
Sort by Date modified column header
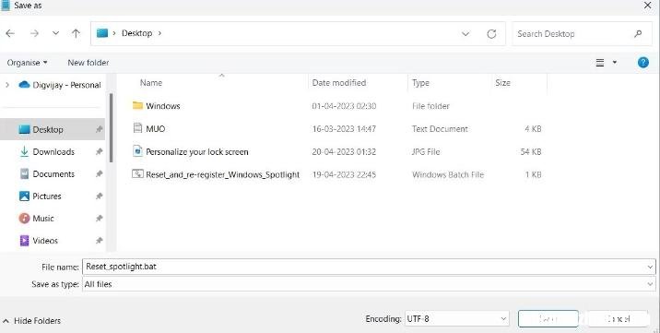[x=339, y=83]
